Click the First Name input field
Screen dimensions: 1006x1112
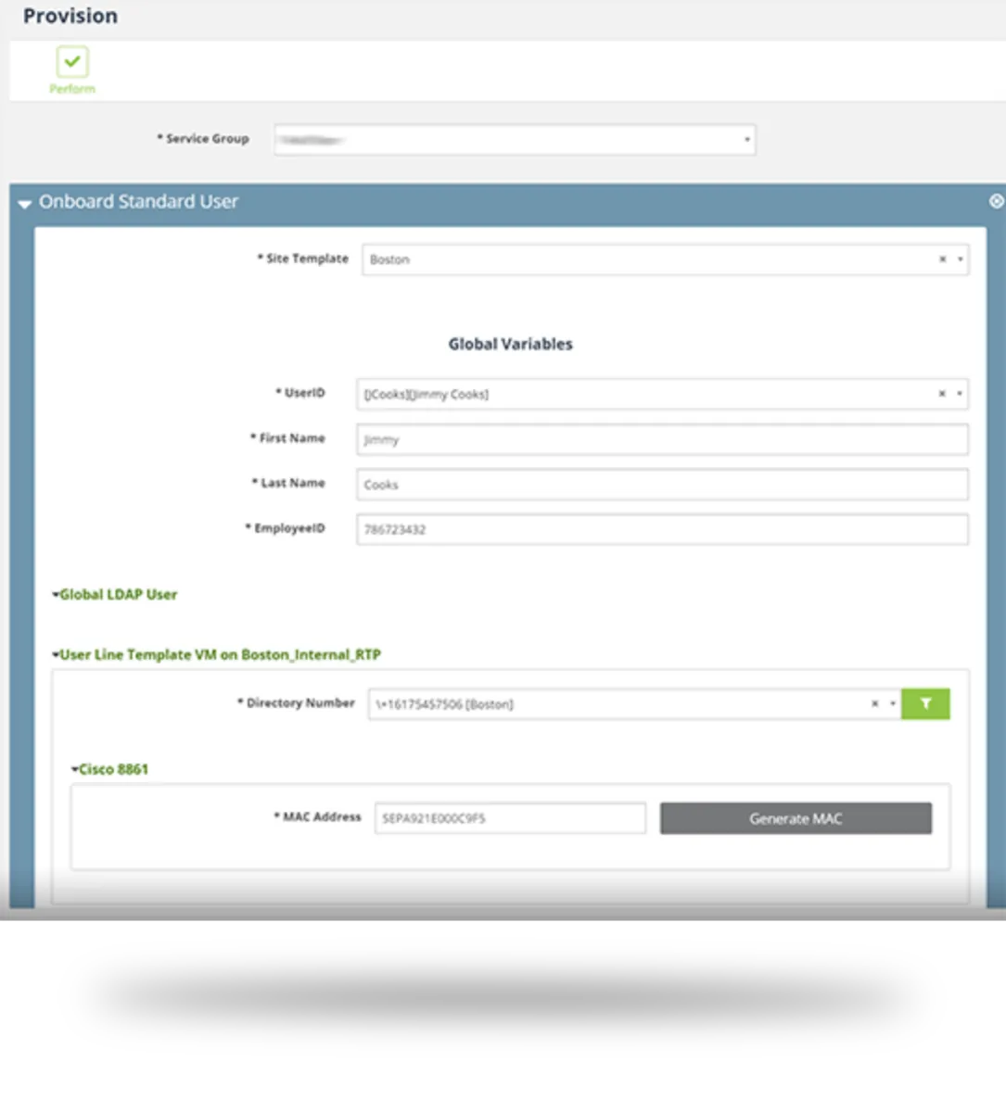point(662,439)
